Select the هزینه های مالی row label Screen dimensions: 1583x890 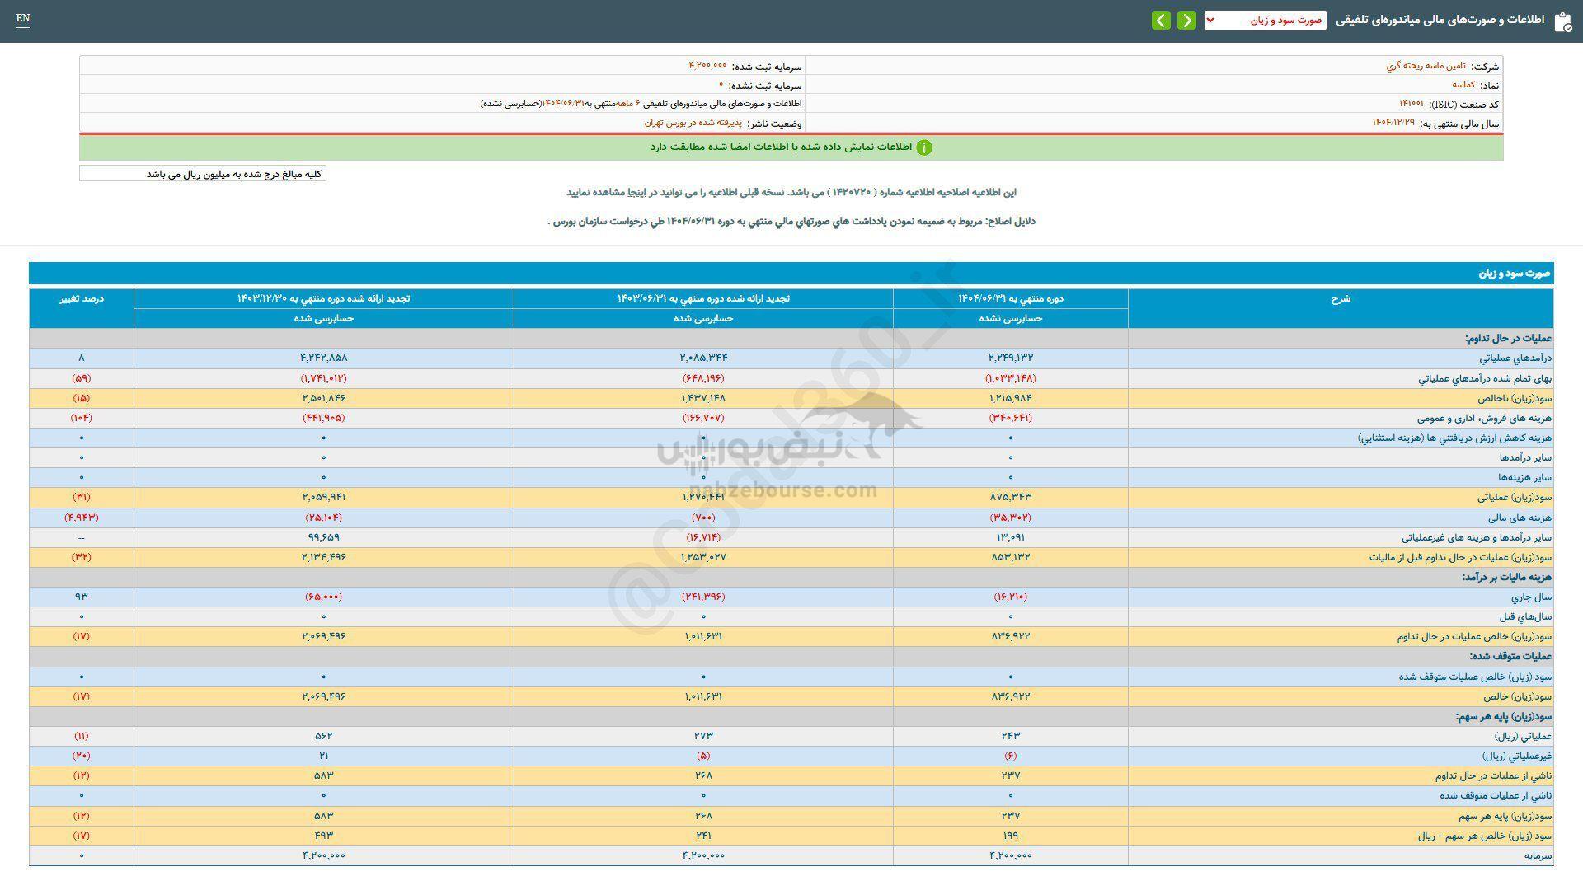1519,518
